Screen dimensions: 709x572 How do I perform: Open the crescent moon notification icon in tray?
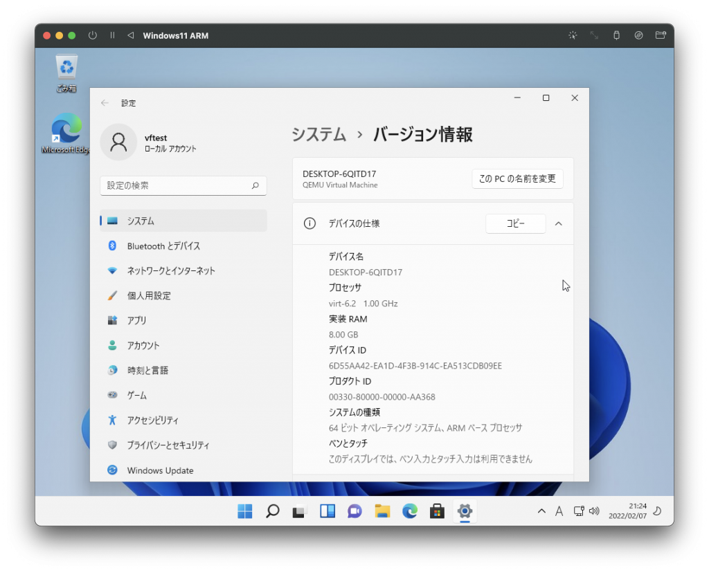pyautogui.click(x=658, y=511)
